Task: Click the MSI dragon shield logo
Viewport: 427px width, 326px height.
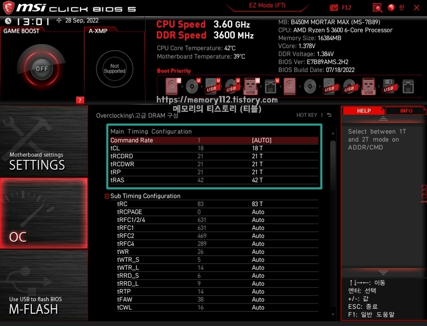Action: pyautogui.click(x=8, y=8)
